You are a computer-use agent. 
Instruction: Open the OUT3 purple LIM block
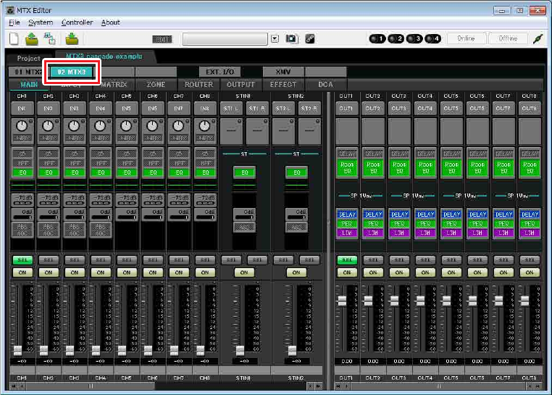pyautogui.click(x=399, y=233)
